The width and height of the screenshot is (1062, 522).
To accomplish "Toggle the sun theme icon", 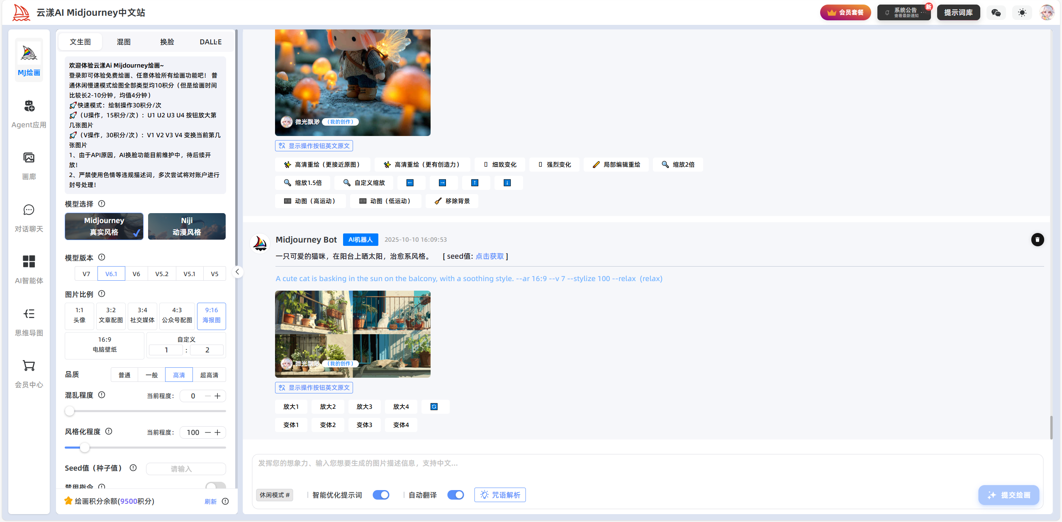I will pyautogui.click(x=1022, y=13).
